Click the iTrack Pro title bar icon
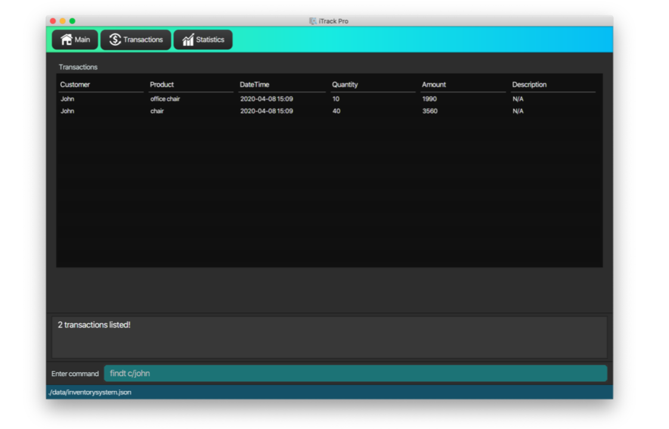This screenshot has height=429, width=669. tap(313, 21)
